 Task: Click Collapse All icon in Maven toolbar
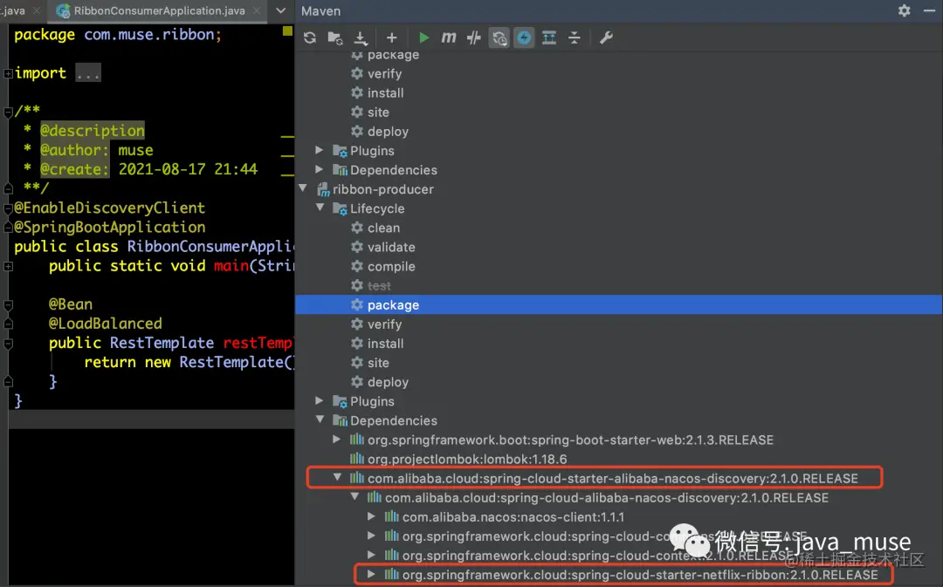coord(575,38)
